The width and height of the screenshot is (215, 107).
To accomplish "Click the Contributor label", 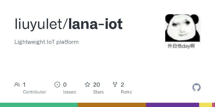I will point(34,92).
